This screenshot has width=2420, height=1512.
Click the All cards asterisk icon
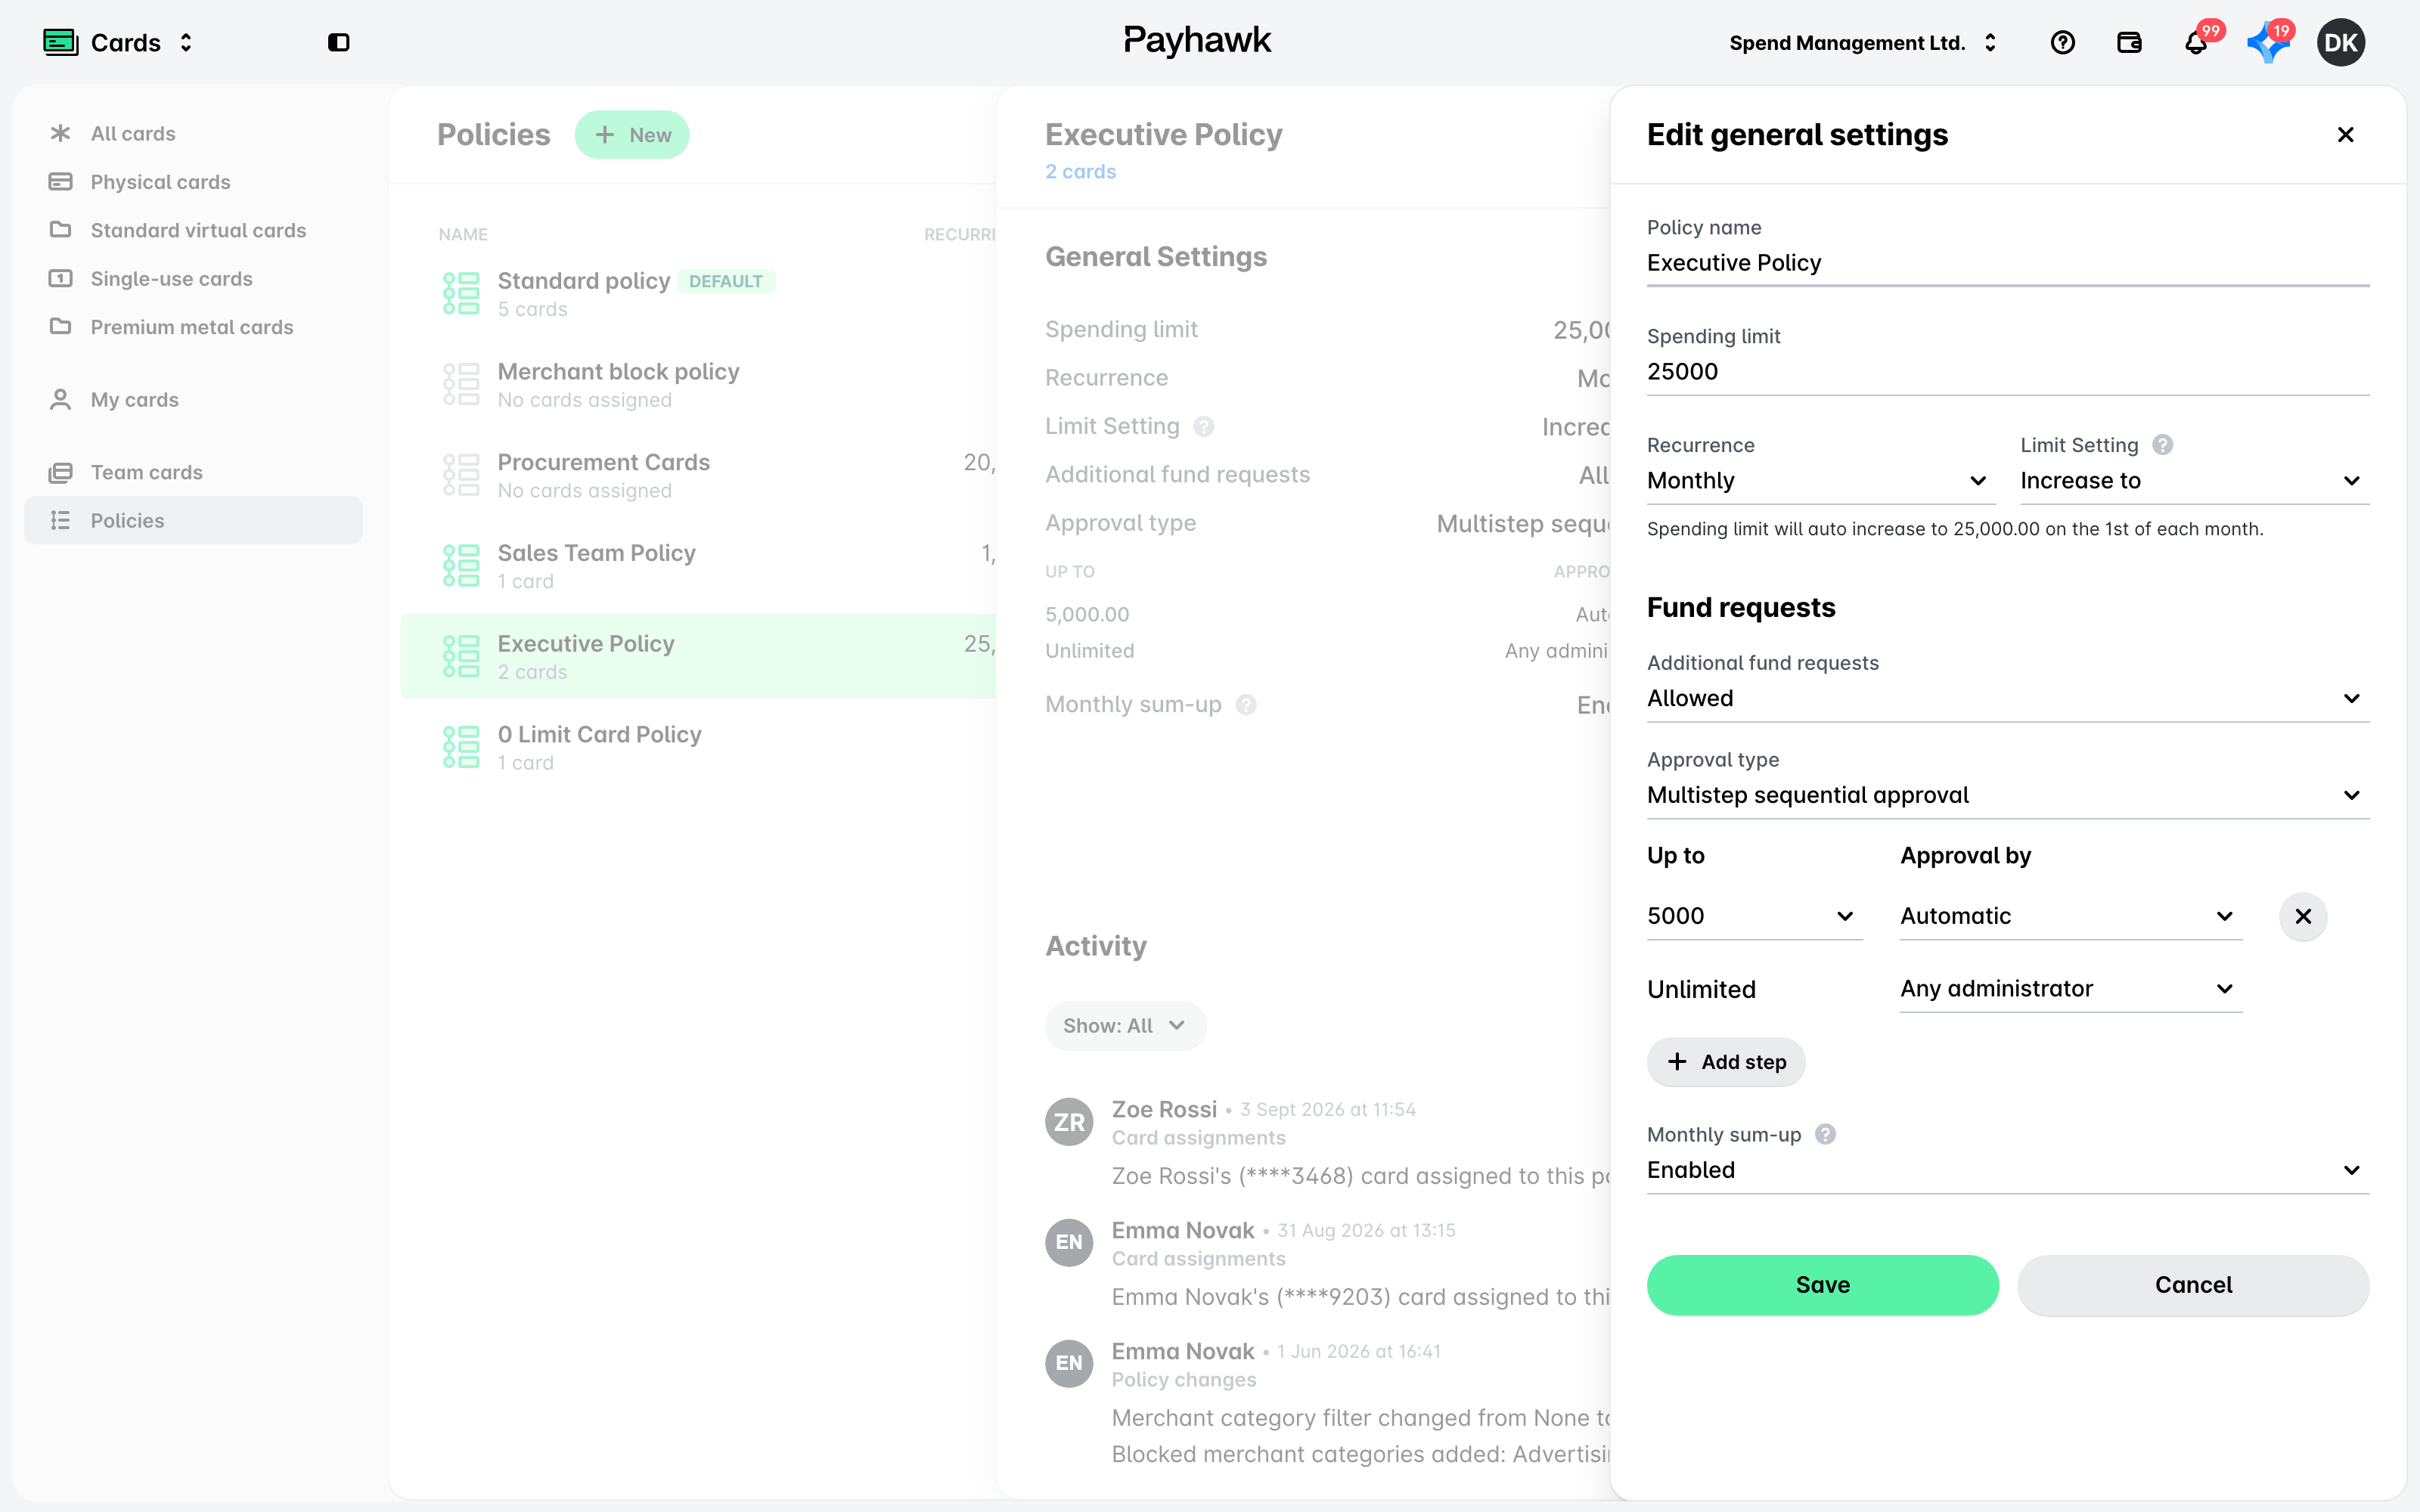pos(60,133)
